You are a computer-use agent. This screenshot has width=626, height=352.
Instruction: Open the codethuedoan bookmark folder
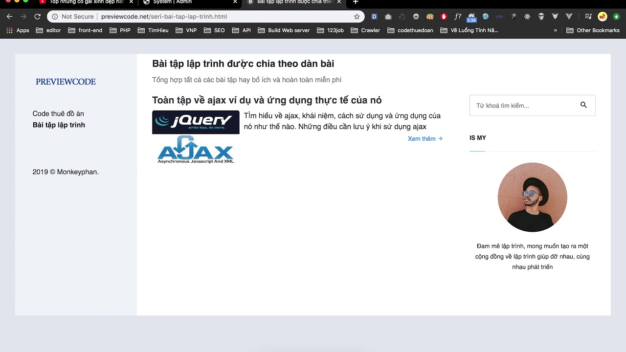click(x=410, y=30)
